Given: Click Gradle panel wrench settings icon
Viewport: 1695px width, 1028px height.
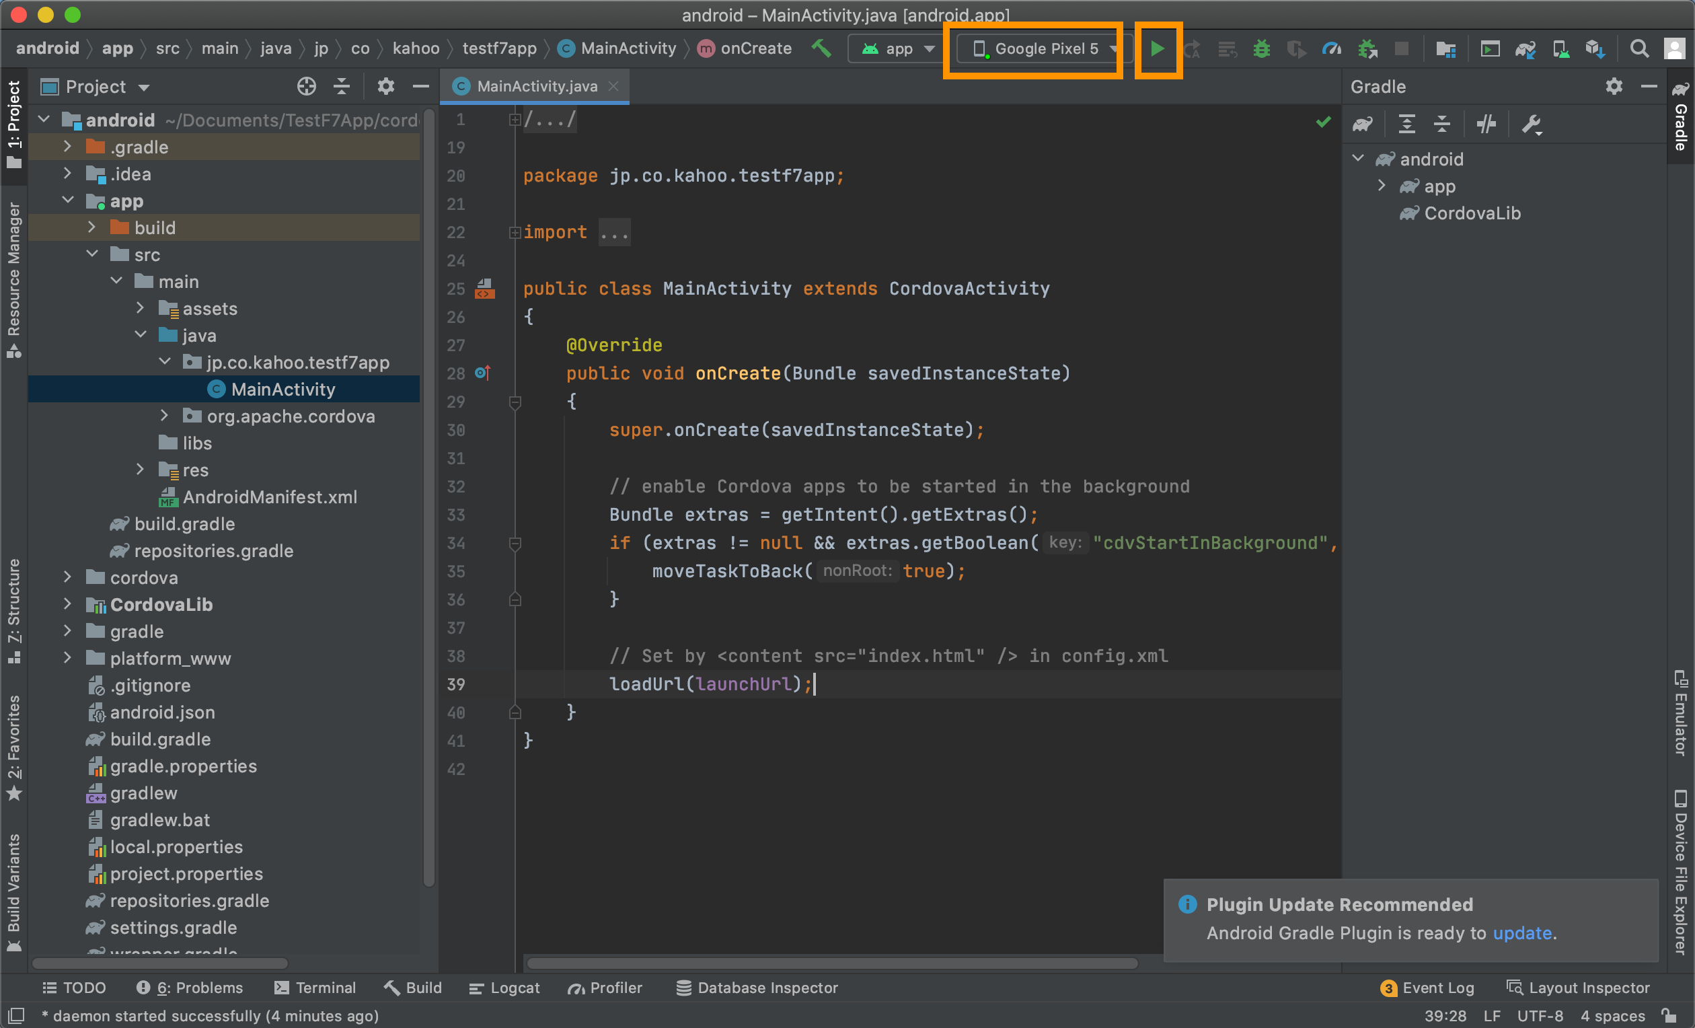Looking at the screenshot, I should tap(1532, 124).
